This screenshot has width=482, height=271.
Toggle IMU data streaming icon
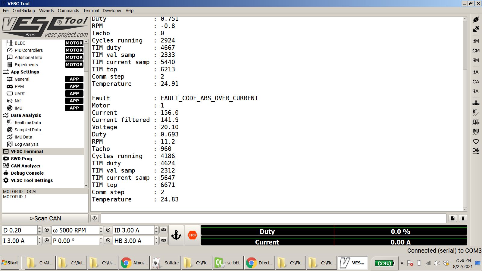(476, 132)
